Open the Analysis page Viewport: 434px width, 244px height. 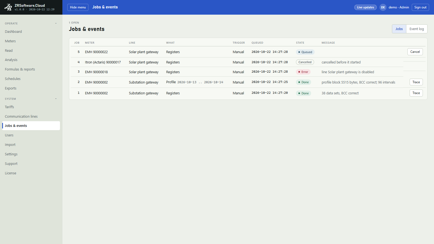31,60
